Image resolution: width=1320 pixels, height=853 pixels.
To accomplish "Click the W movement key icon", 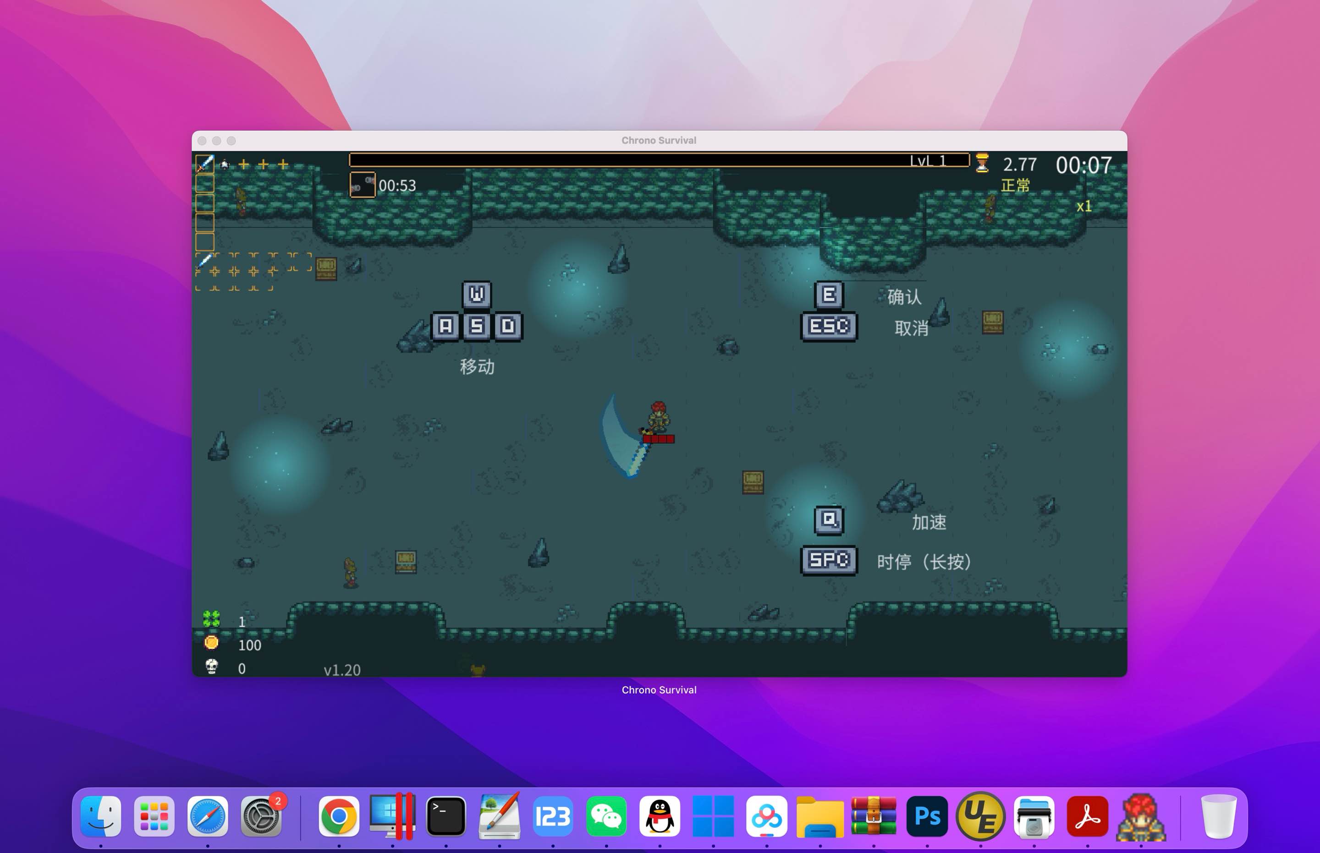I will tap(477, 294).
